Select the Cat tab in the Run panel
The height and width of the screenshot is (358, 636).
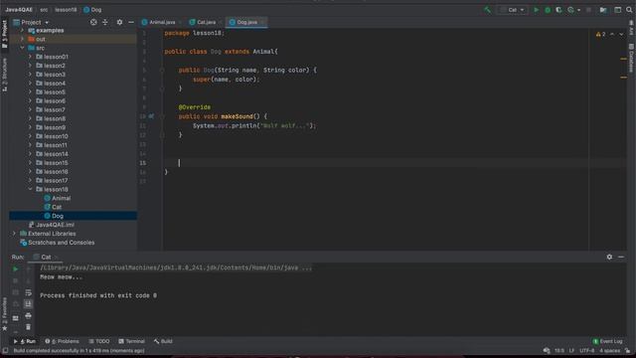pos(46,257)
